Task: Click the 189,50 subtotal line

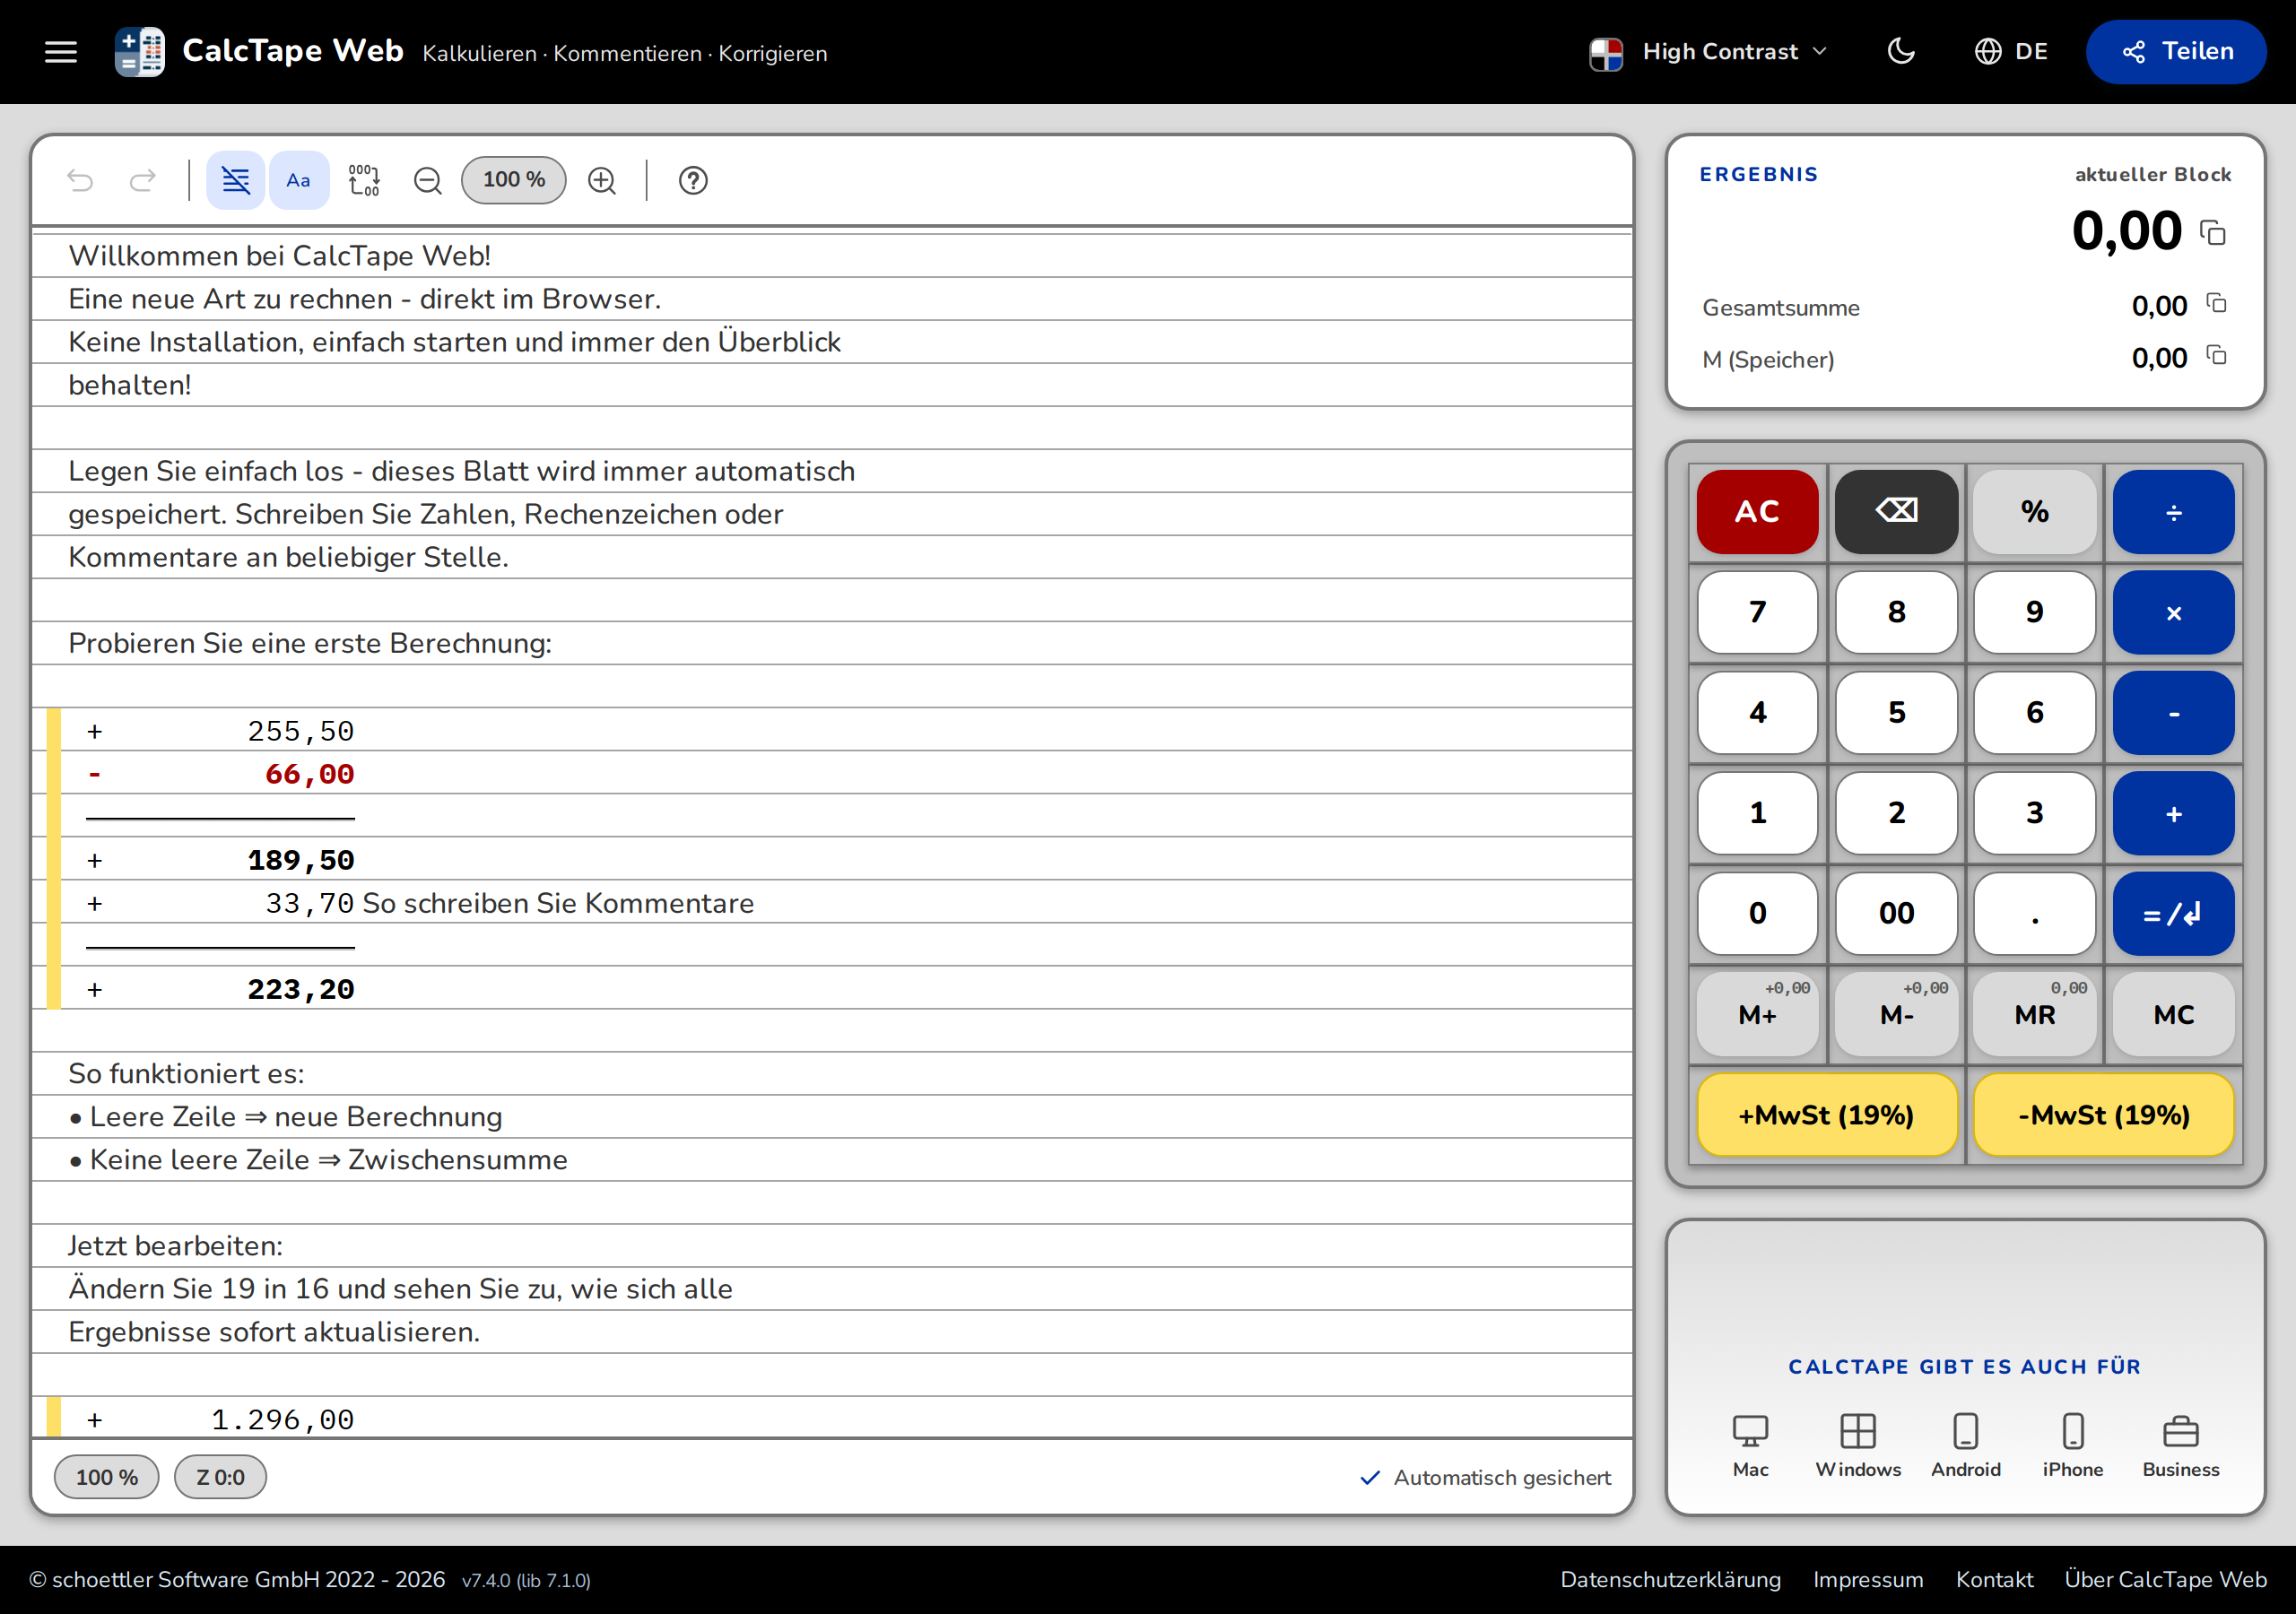Action: (832, 859)
